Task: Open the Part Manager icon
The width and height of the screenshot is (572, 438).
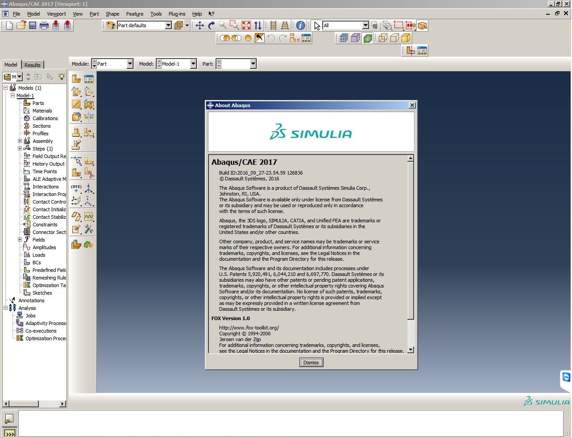Action: click(89, 79)
